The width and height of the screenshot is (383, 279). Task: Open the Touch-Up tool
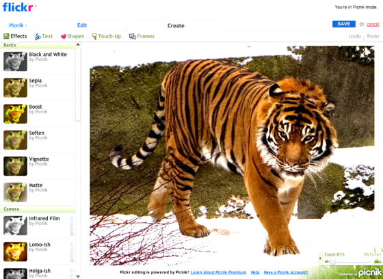tap(106, 36)
